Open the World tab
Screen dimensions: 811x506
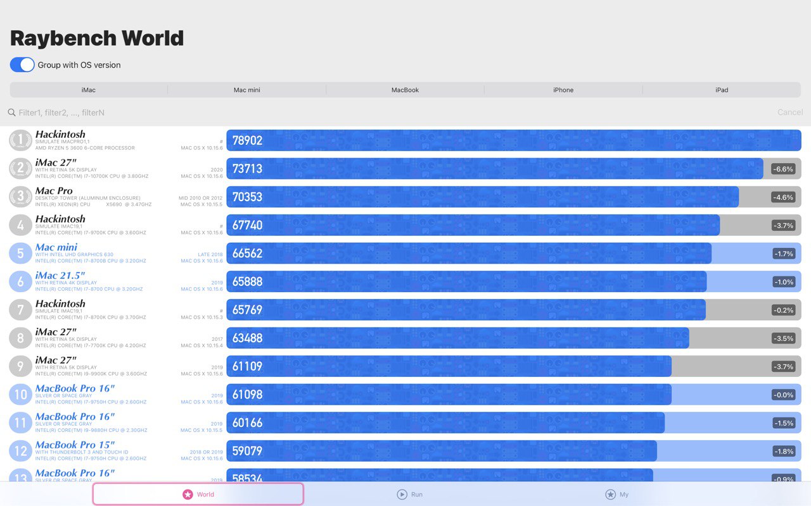tap(198, 494)
